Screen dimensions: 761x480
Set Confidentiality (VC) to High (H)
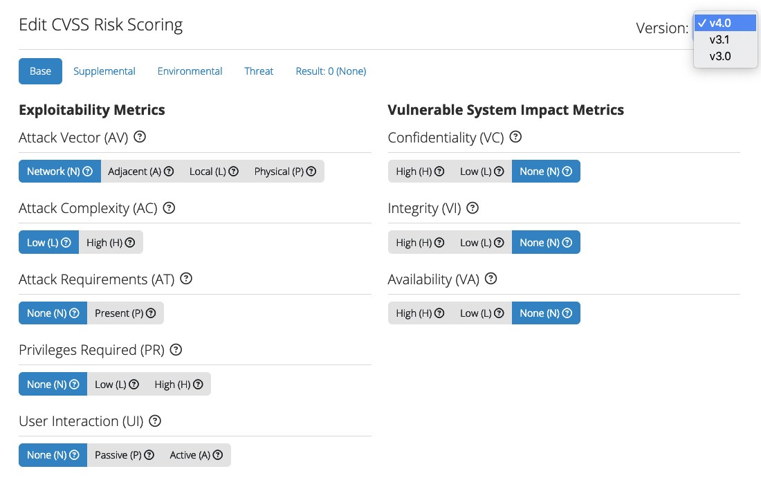420,172
